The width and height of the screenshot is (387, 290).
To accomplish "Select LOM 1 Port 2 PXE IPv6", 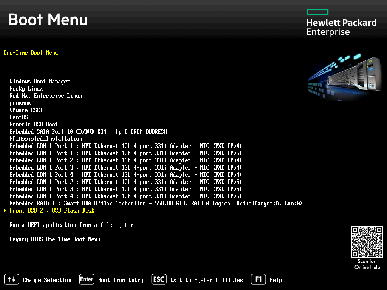I will point(125,182).
